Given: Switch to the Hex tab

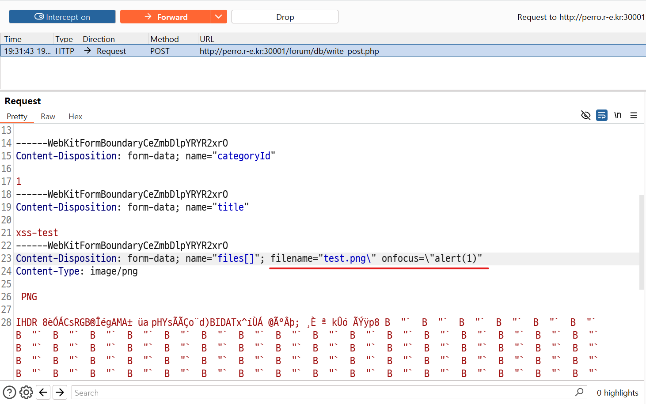Looking at the screenshot, I should (75, 117).
